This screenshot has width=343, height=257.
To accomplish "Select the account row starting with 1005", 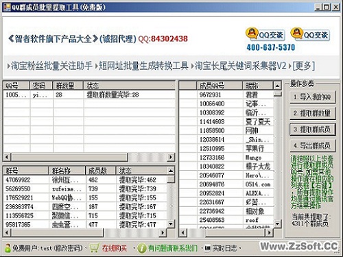I will [89, 95].
